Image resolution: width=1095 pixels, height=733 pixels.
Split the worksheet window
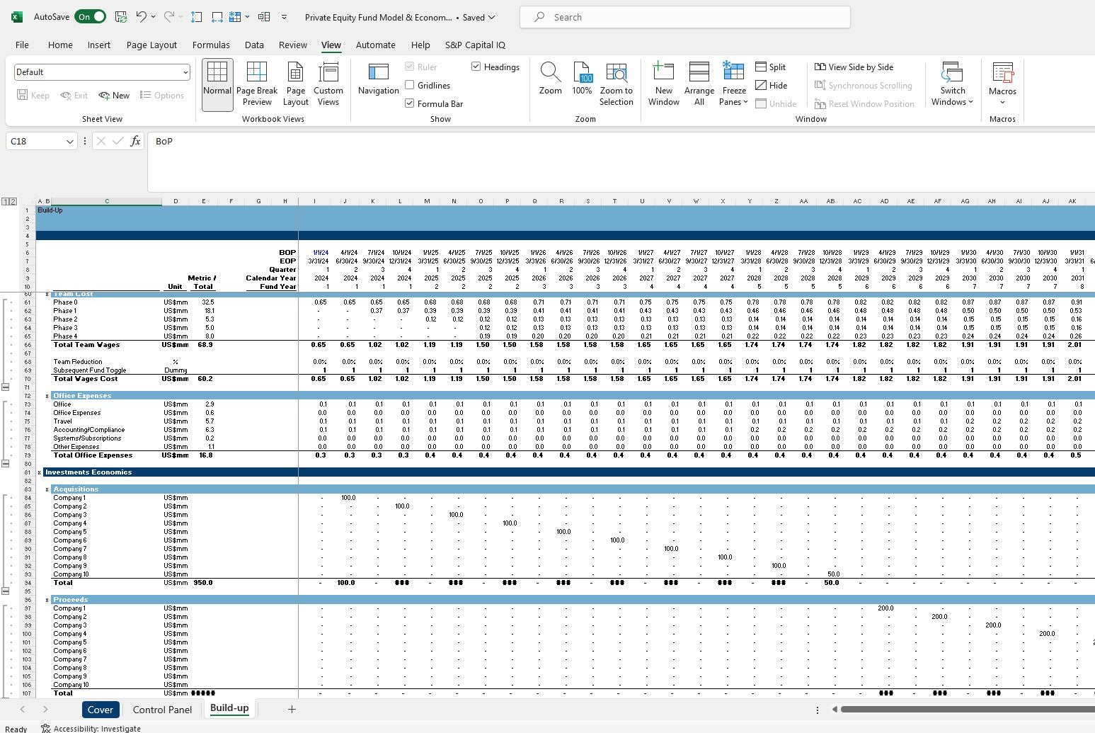(772, 67)
